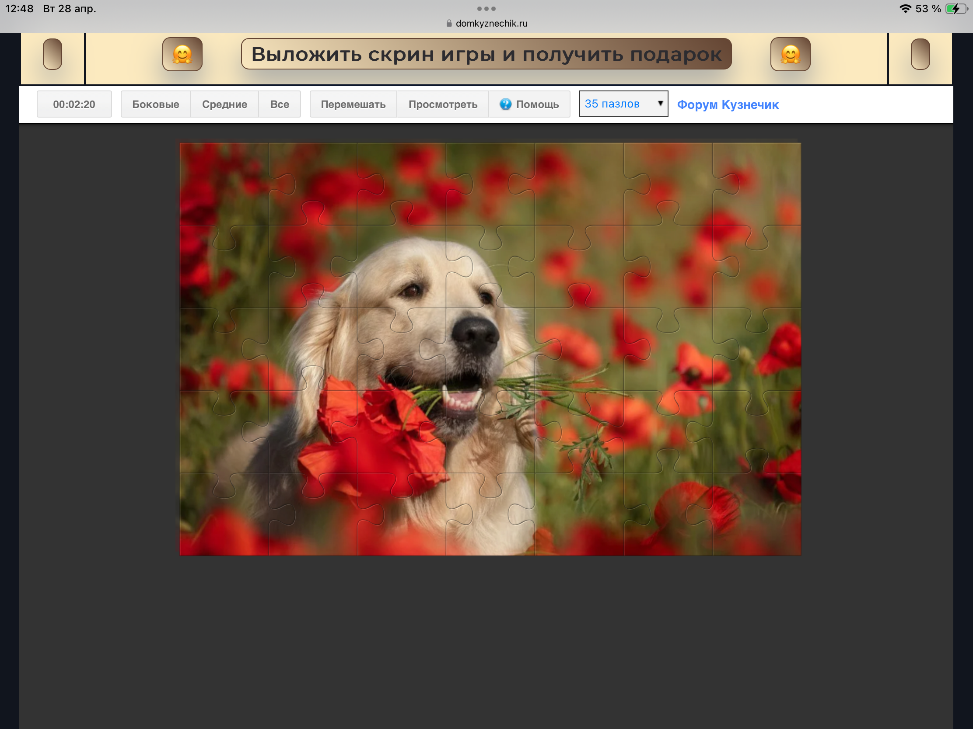The height and width of the screenshot is (729, 973).
Task: Click the left hugging emoji icon
Action: pos(182,55)
